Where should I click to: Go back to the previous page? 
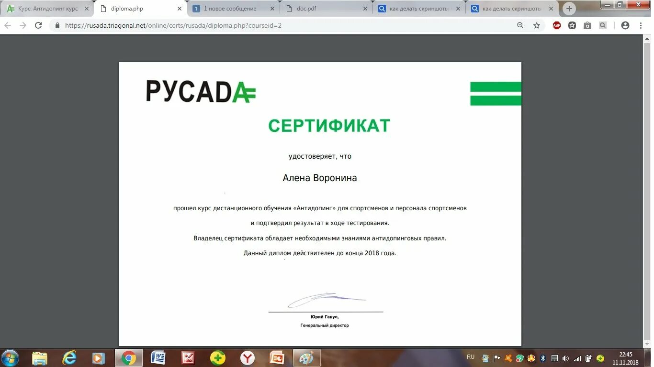click(8, 25)
